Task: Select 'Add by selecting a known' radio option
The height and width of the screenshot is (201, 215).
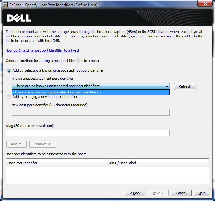Action: click(9, 71)
